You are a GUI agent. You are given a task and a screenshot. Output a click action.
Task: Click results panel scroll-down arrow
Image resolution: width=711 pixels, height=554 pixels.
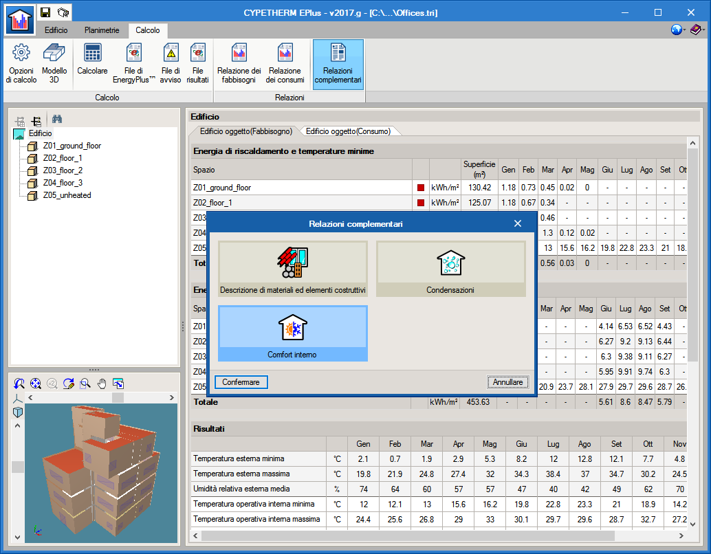coord(693,524)
